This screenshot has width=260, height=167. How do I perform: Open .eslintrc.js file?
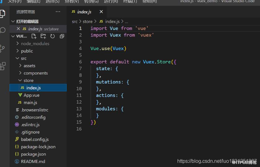click(38, 124)
